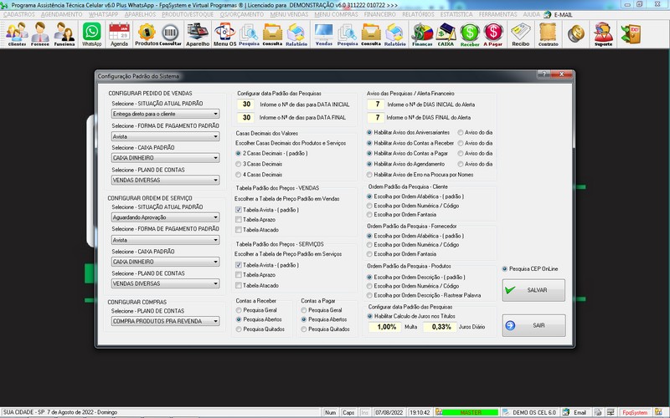
Task: Open the Contrato scroll icon
Action: 549,34
